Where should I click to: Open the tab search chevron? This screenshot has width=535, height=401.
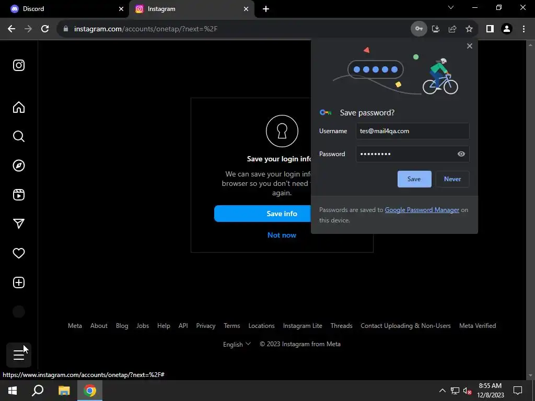(x=451, y=7)
